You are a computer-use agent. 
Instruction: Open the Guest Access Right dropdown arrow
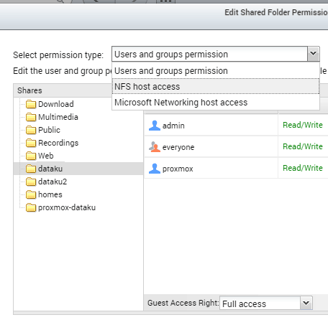pos(306,303)
